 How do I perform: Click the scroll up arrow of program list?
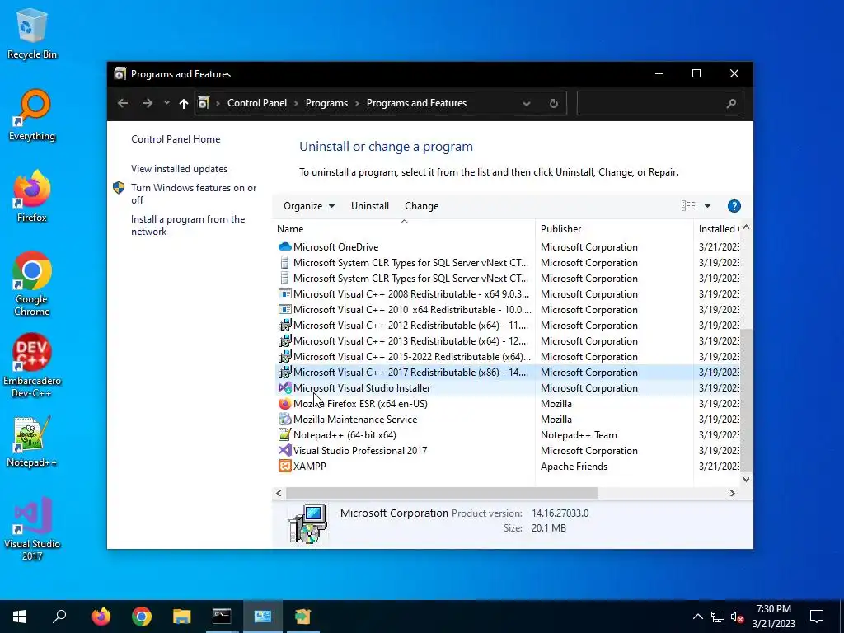[x=746, y=227]
